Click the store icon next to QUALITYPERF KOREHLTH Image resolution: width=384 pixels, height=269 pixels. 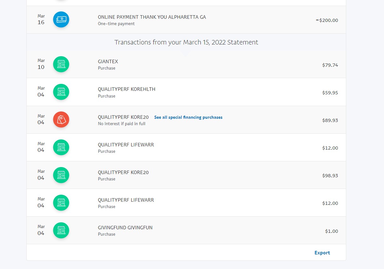point(61,92)
